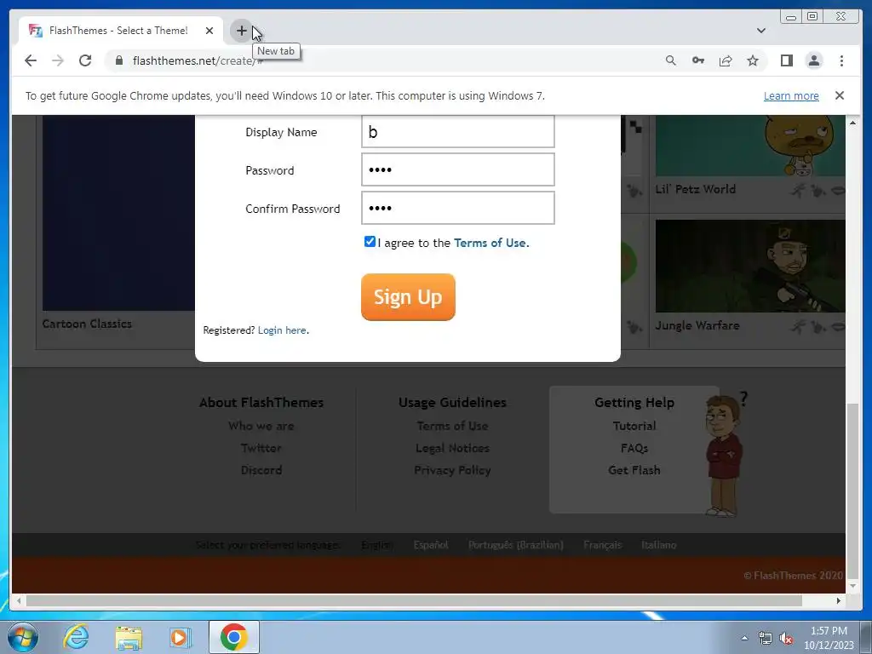
Task: Follow the Login here link
Action: click(282, 330)
